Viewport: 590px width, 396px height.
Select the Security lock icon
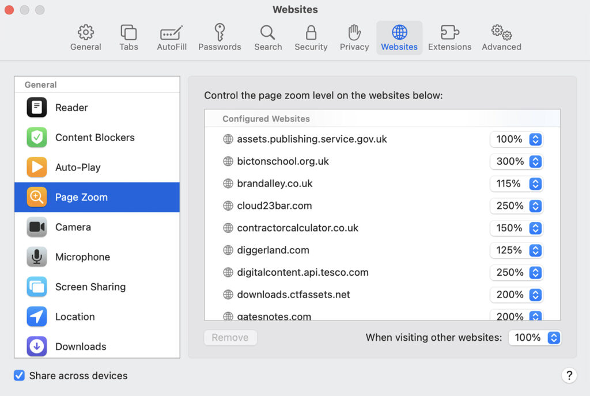click(x=311, y=37)
